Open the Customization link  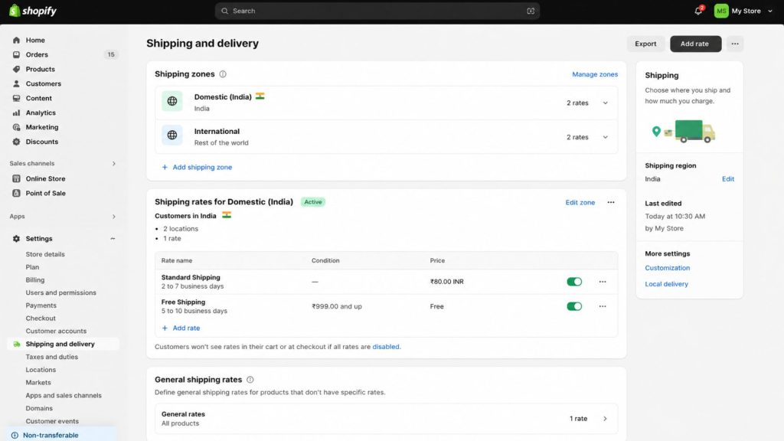click(667, 267)
